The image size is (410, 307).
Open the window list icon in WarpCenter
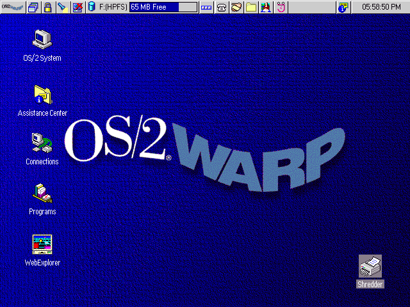coord(33,7)
